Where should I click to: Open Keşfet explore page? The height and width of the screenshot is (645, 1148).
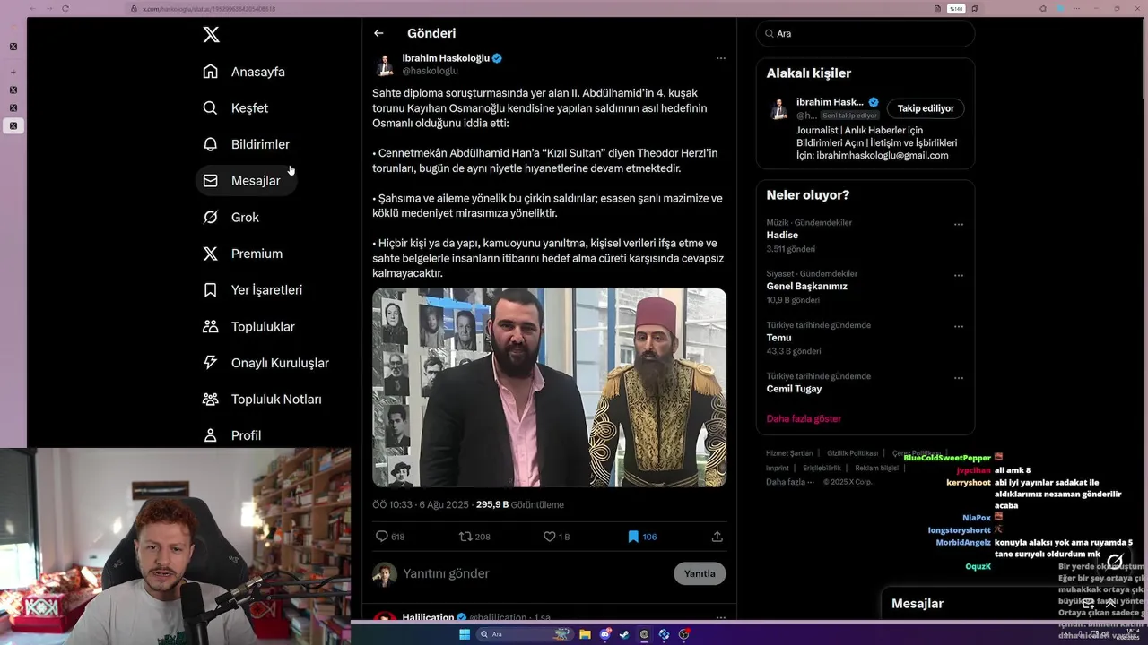pyautogui.click(x=236, y=108)
